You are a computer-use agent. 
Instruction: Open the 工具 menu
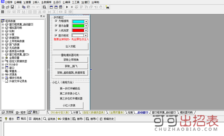pyautogui.click(x=76, y=2)
